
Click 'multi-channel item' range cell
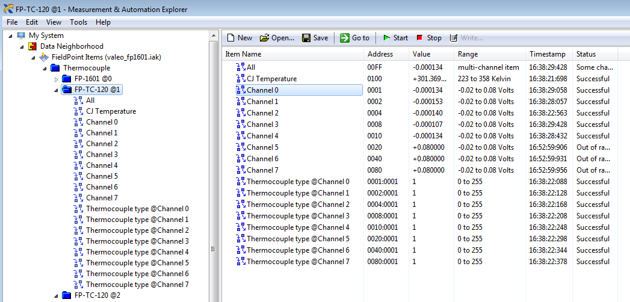point(488,67)
